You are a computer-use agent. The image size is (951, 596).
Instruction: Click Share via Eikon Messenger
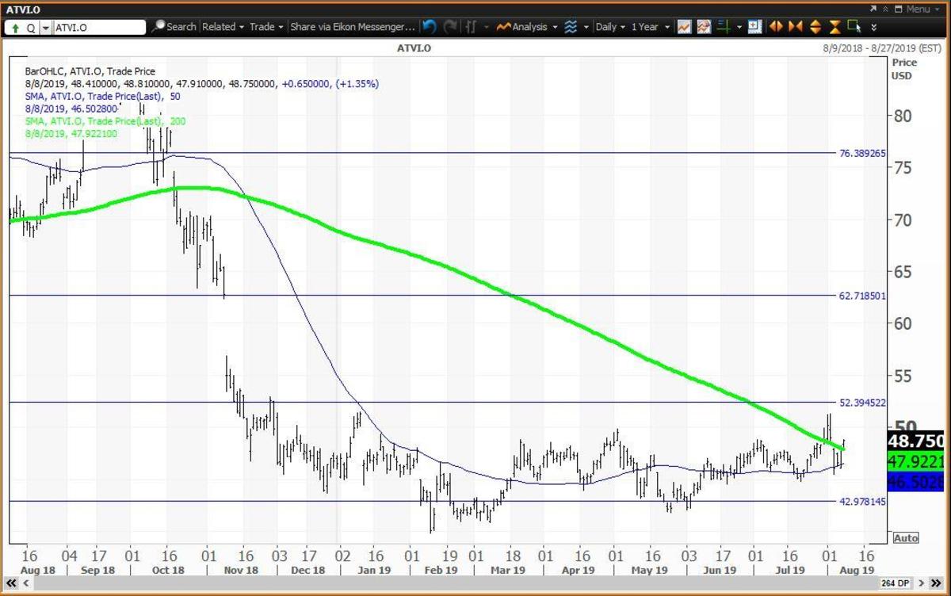tap(352, 27)
